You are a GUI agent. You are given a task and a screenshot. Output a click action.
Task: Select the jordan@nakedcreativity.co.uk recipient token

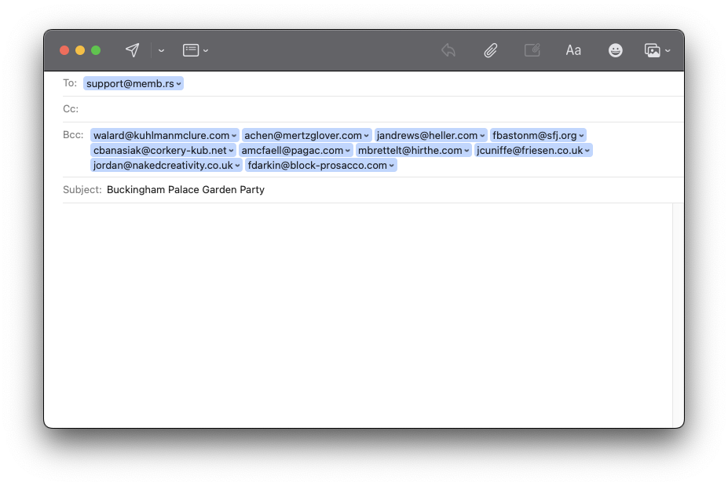tap(163, 165)
